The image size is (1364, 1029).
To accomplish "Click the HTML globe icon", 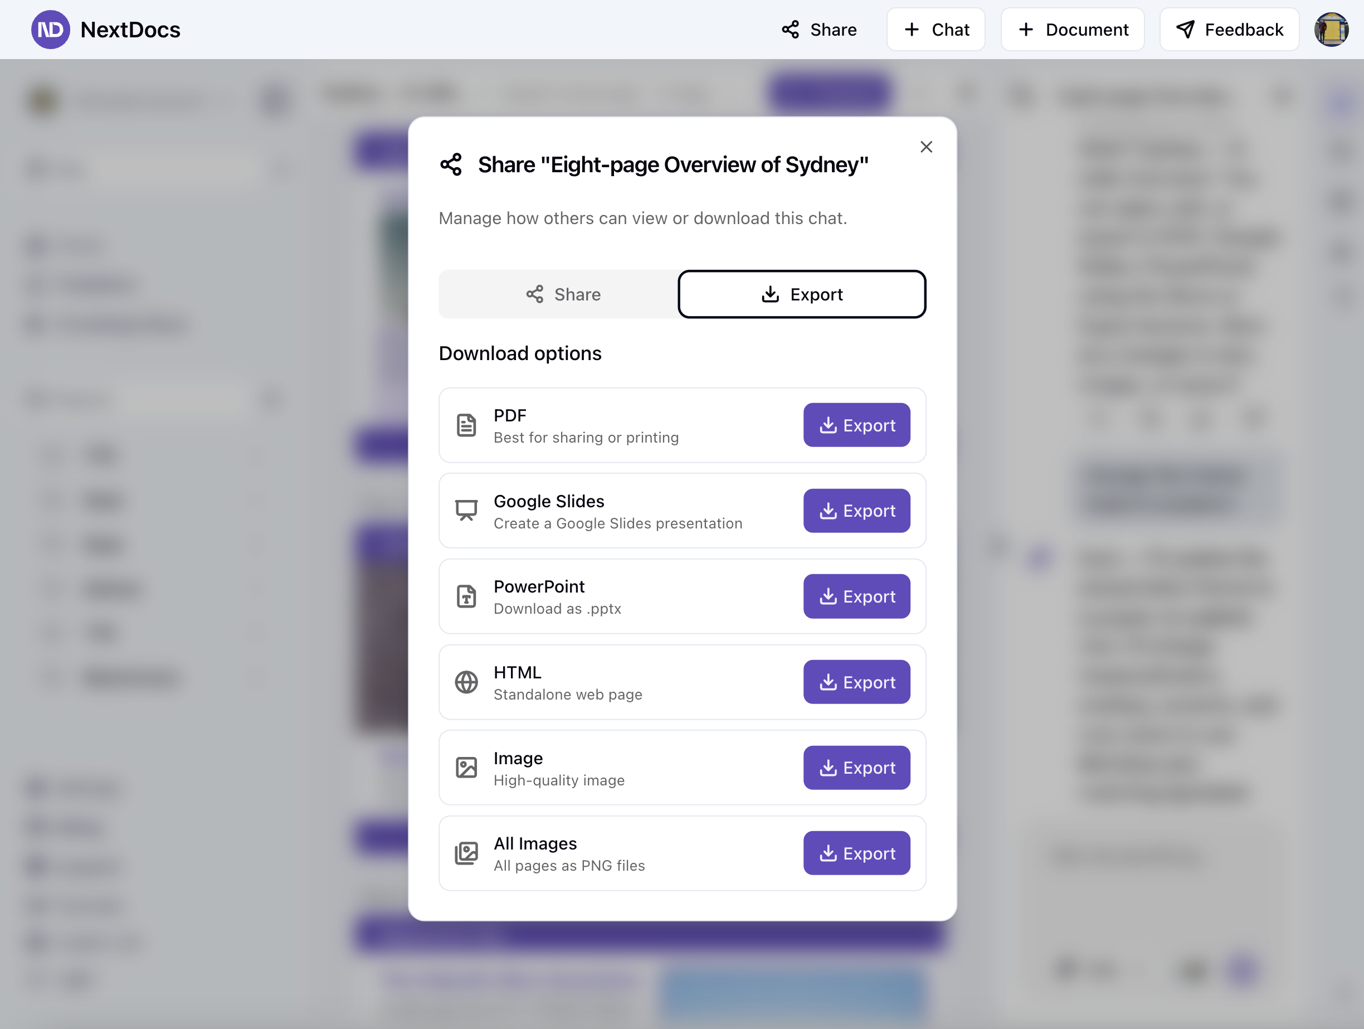I will (466, 682).
